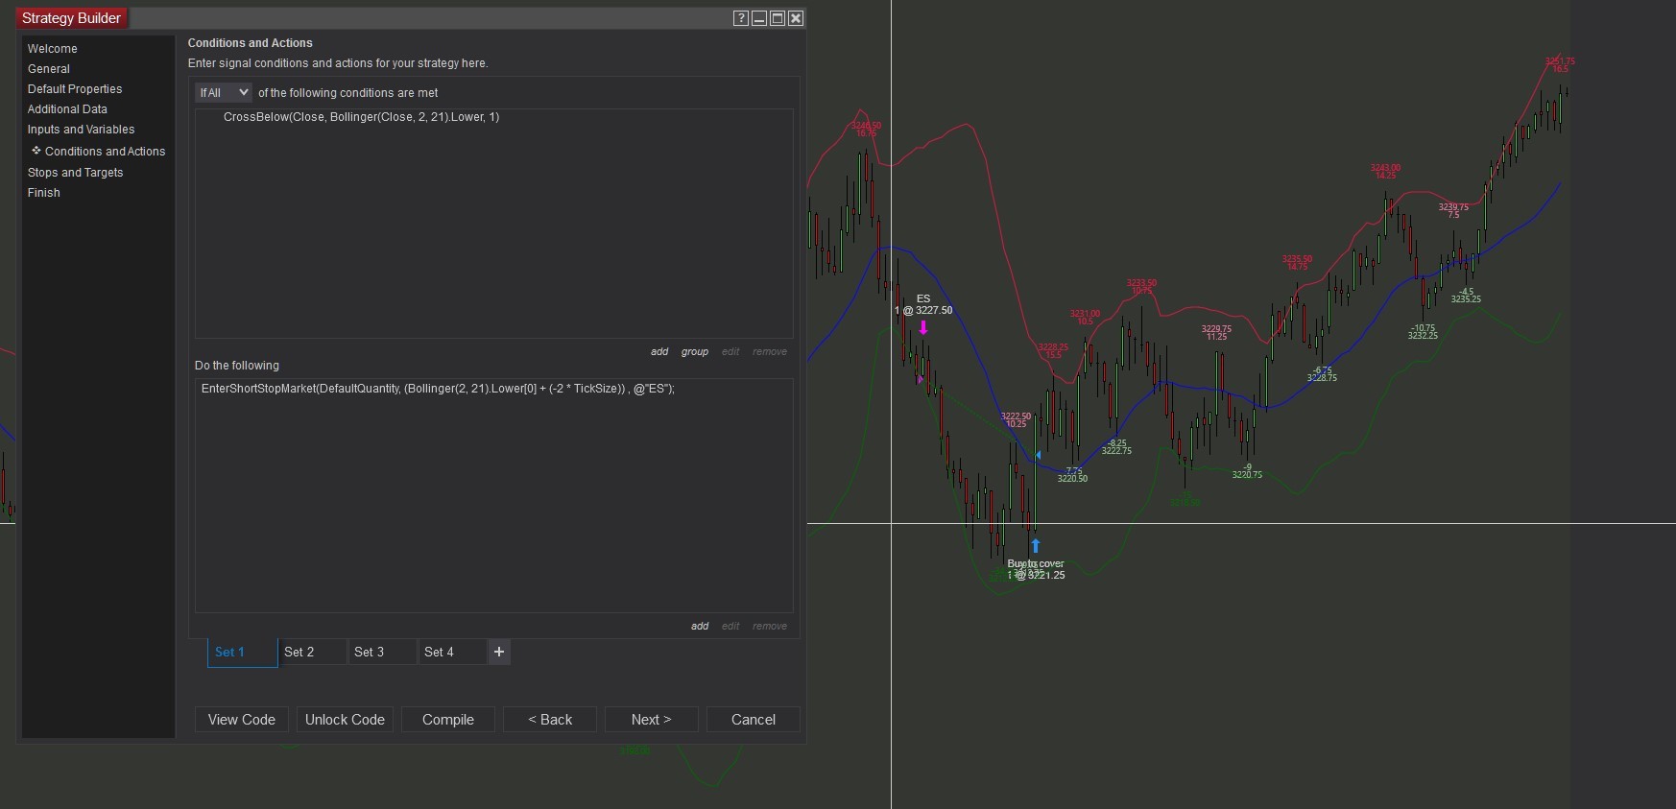This screenshot has height=809, width=1676.
Task: Select Default Properties in the sidebar
Action: point(75,89)
